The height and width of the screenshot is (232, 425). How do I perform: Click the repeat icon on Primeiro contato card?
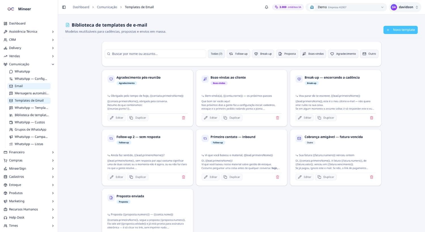click(205, 139)
